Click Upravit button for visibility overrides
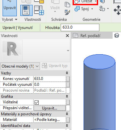 click(50, 108)
